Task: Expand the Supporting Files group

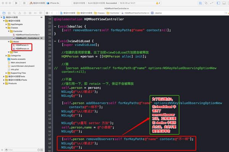Action: tap(6, 73)
